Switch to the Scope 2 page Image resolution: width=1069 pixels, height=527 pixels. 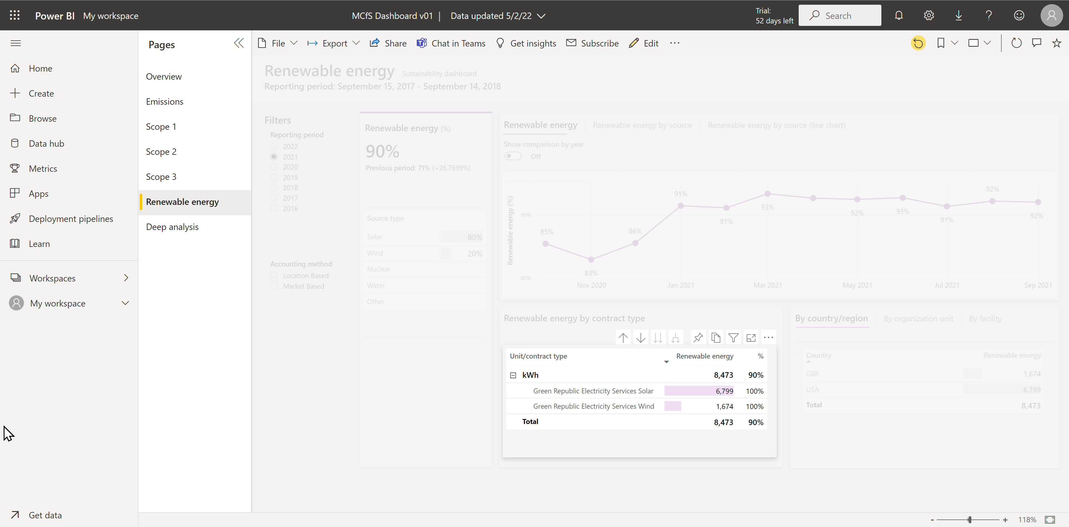161,151
